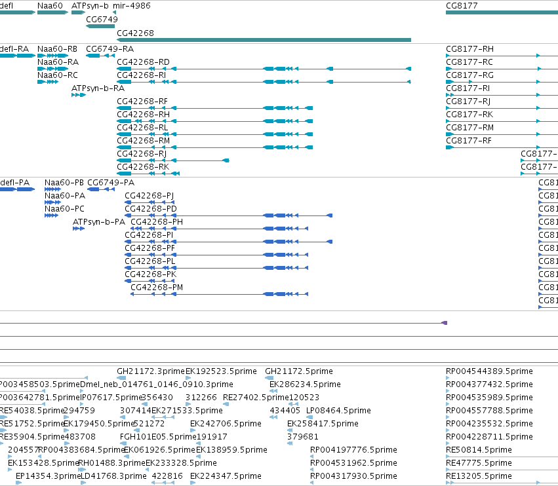Open protein CG42268-PH
The width and height of the screenshot is (558, 486).
coord(157,222)
